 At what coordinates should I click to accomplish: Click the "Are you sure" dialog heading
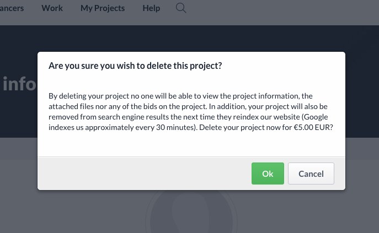135,66
